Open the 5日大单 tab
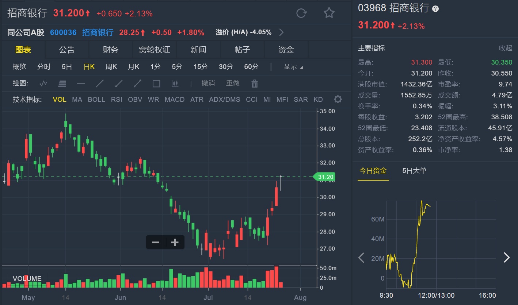518x305 pixels. [x=414, y=170]
